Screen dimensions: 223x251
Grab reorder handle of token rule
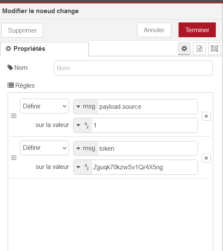click(14, 158)
